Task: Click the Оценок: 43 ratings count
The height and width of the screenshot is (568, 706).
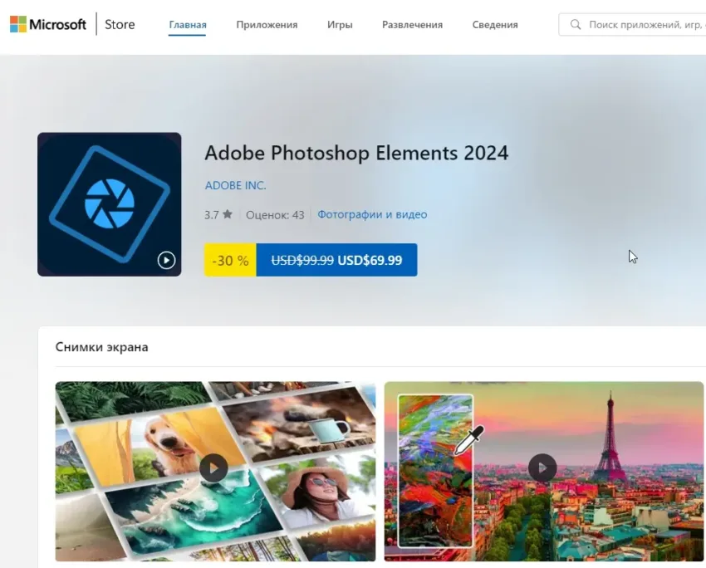Action: (x=275, y=215)
